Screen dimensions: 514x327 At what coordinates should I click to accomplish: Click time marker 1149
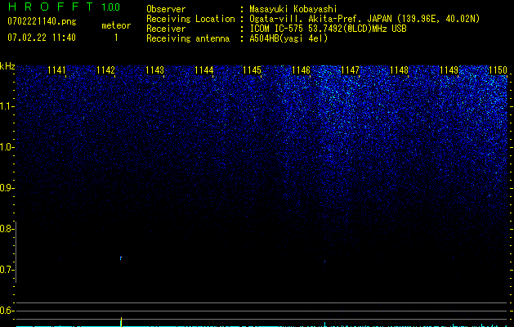449,70
